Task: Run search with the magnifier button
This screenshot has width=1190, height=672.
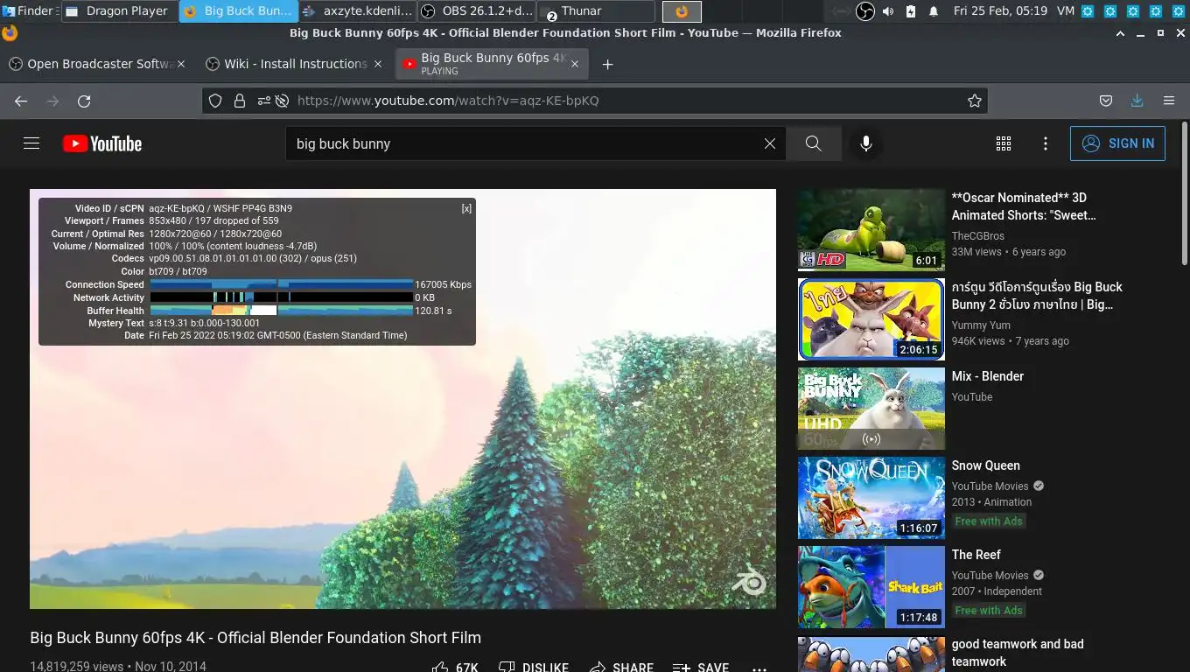Action: 814,143
